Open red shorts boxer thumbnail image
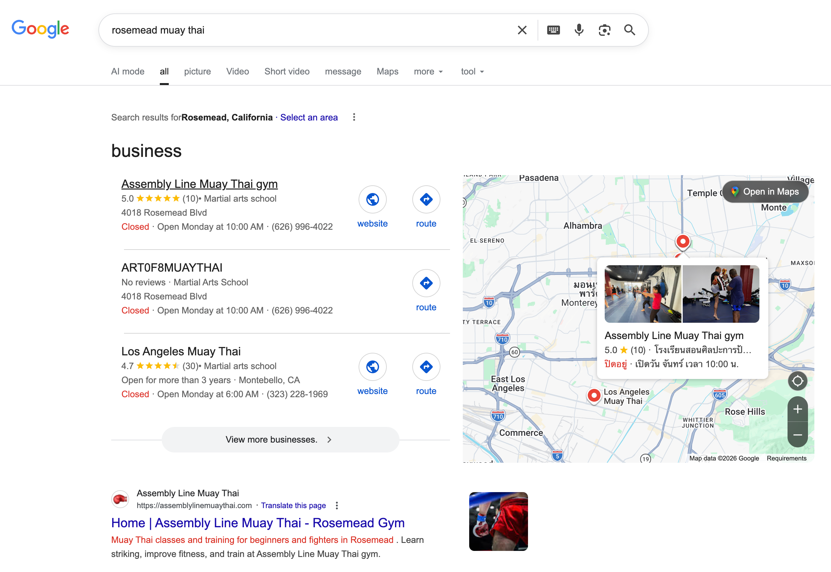This screenshot has height=572, width=831. [x=498, y=521]
